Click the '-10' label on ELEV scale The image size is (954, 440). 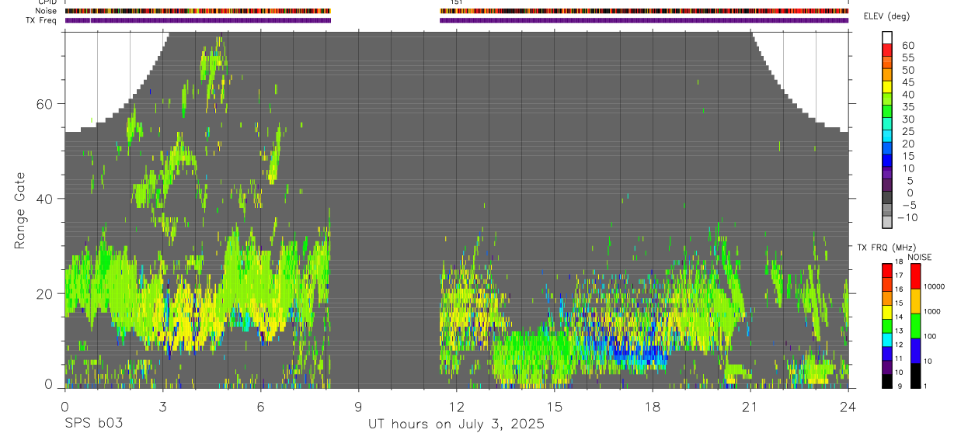point(906,217)
